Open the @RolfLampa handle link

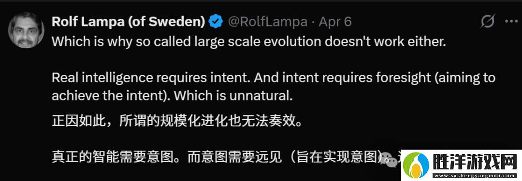click(x=268, y=22)
